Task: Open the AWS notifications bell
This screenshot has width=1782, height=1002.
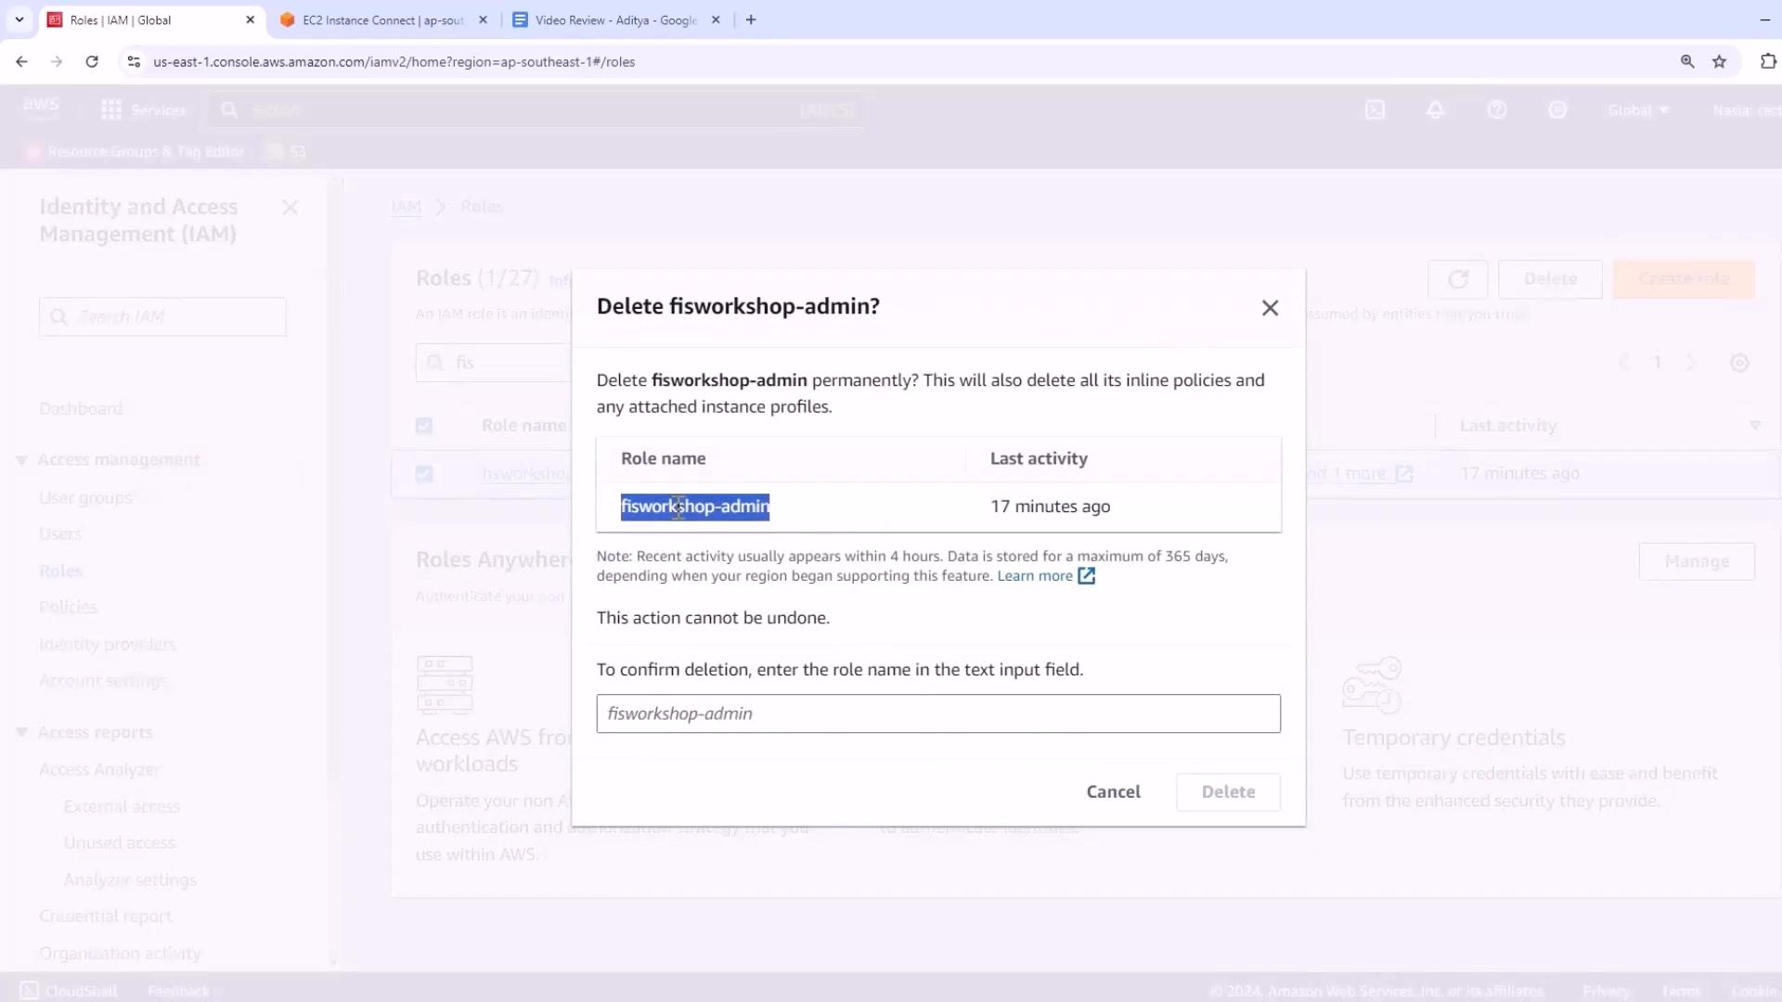Action: pos(1435,109)
